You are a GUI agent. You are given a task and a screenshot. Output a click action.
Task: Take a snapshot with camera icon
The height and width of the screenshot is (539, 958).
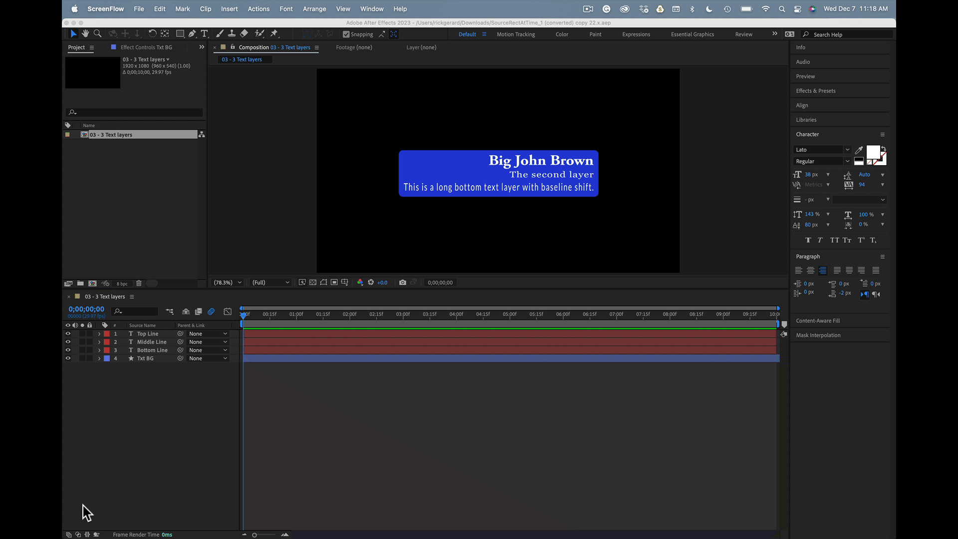click(x=403, y=282)
